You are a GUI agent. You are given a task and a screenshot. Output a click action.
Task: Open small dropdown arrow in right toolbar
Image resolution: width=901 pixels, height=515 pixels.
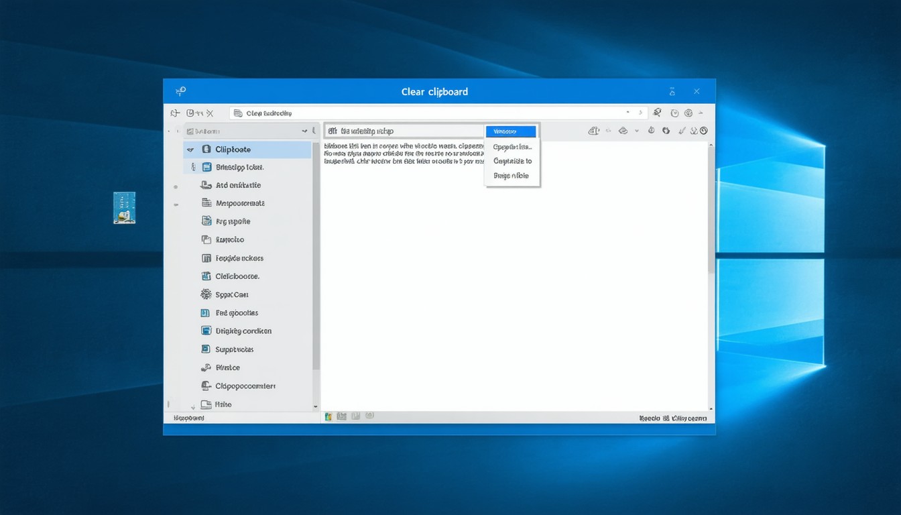click(x=636, y=131)
